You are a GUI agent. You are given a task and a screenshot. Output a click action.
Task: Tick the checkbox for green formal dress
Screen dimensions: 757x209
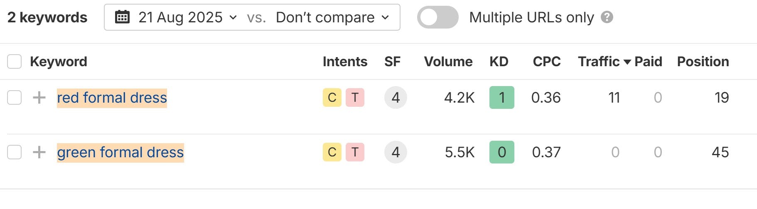click(x=15, y=152)
